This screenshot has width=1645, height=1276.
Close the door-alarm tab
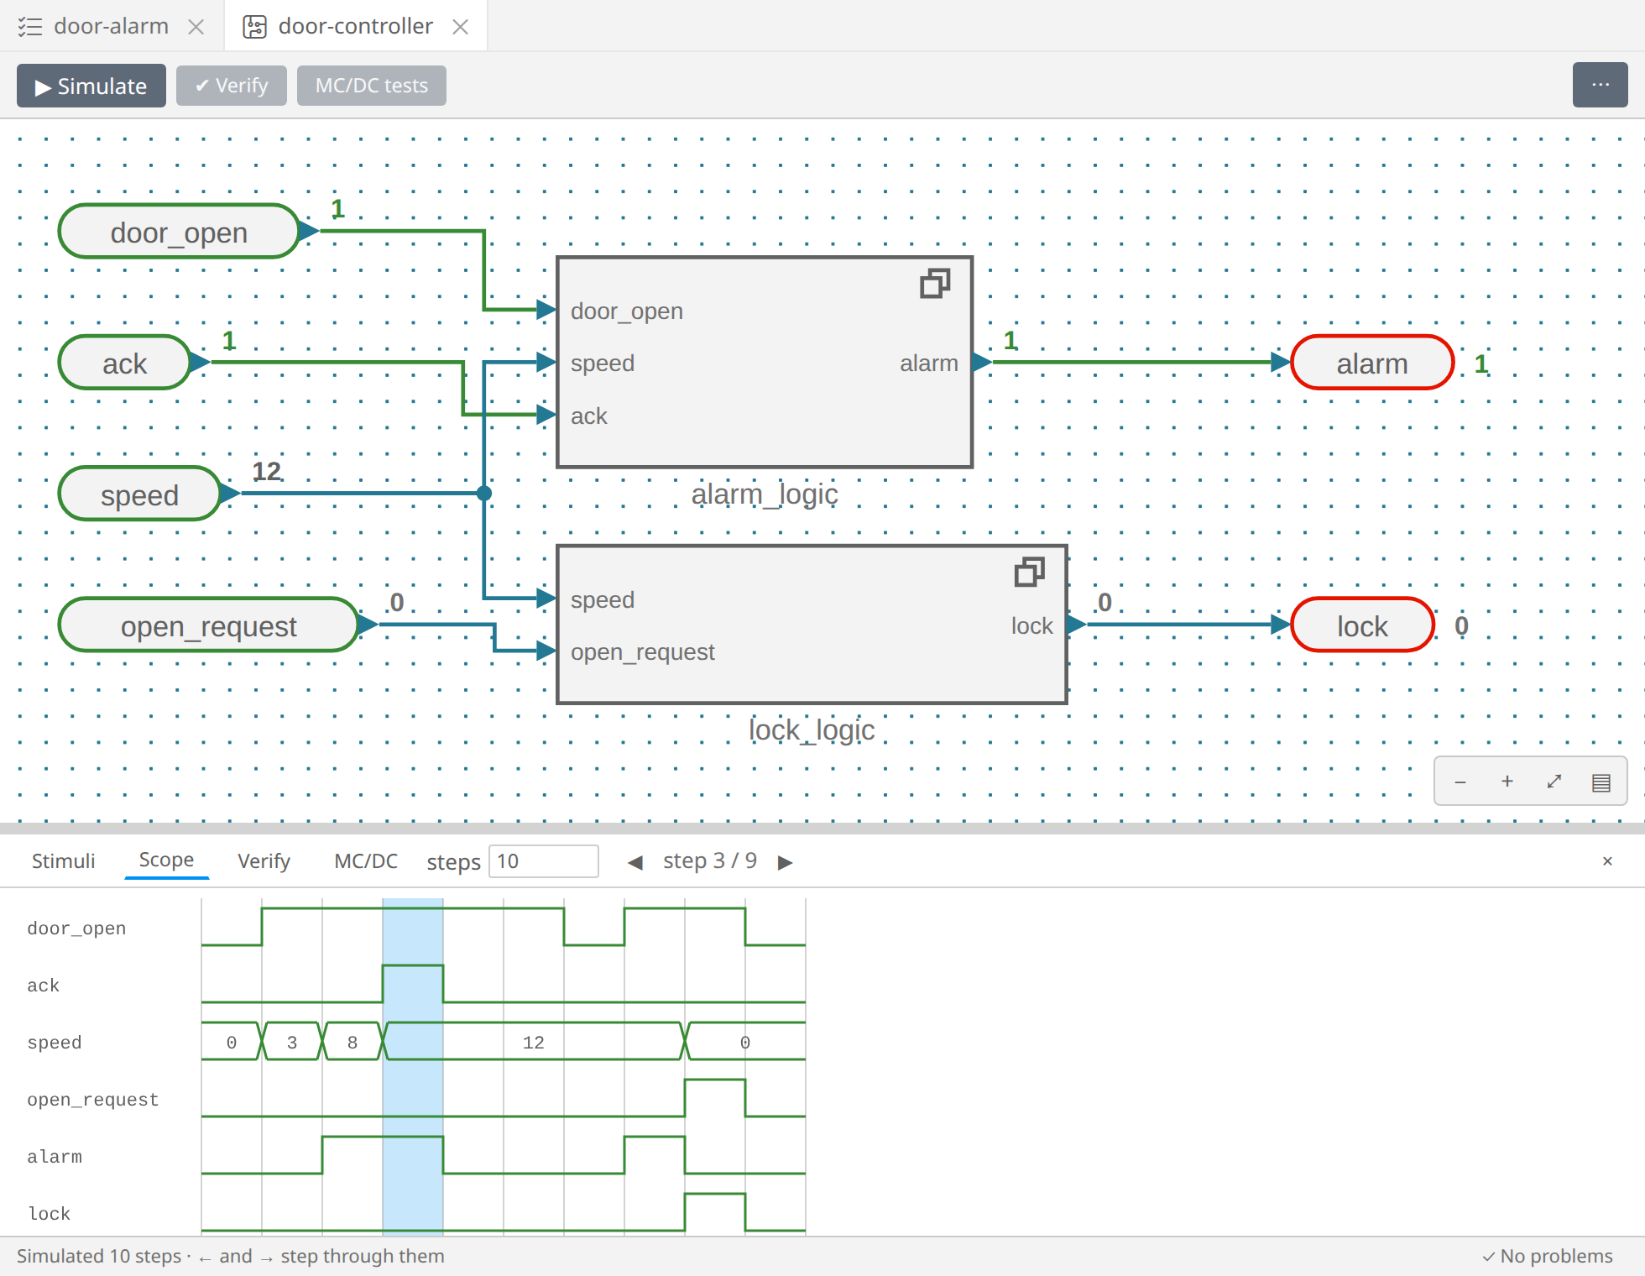point(196,27)
